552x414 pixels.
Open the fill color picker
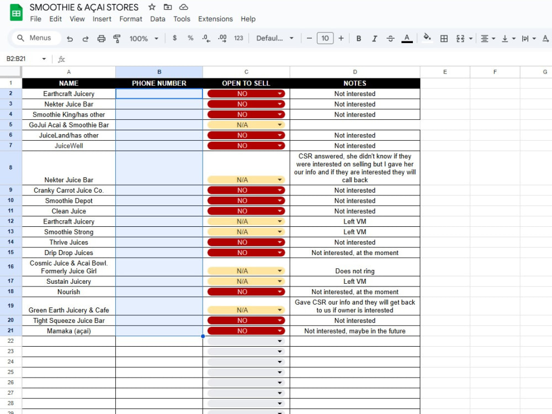[427, 38]
